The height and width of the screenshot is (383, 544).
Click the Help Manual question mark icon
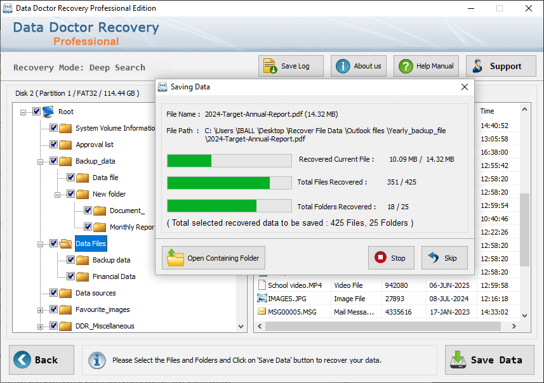406,66
